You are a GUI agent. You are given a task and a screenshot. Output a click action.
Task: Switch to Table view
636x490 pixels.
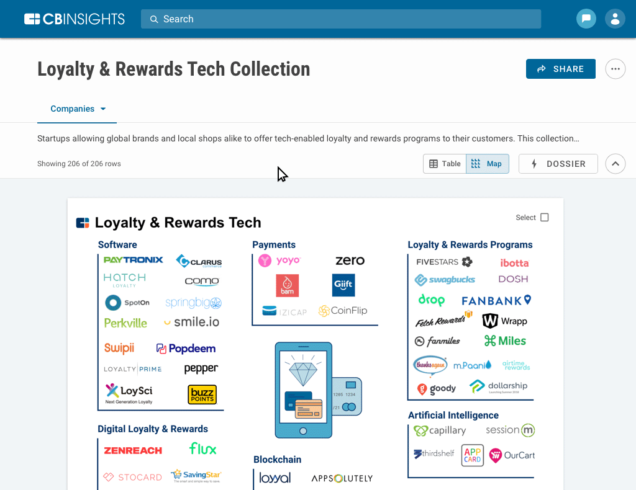click(445, 164)
